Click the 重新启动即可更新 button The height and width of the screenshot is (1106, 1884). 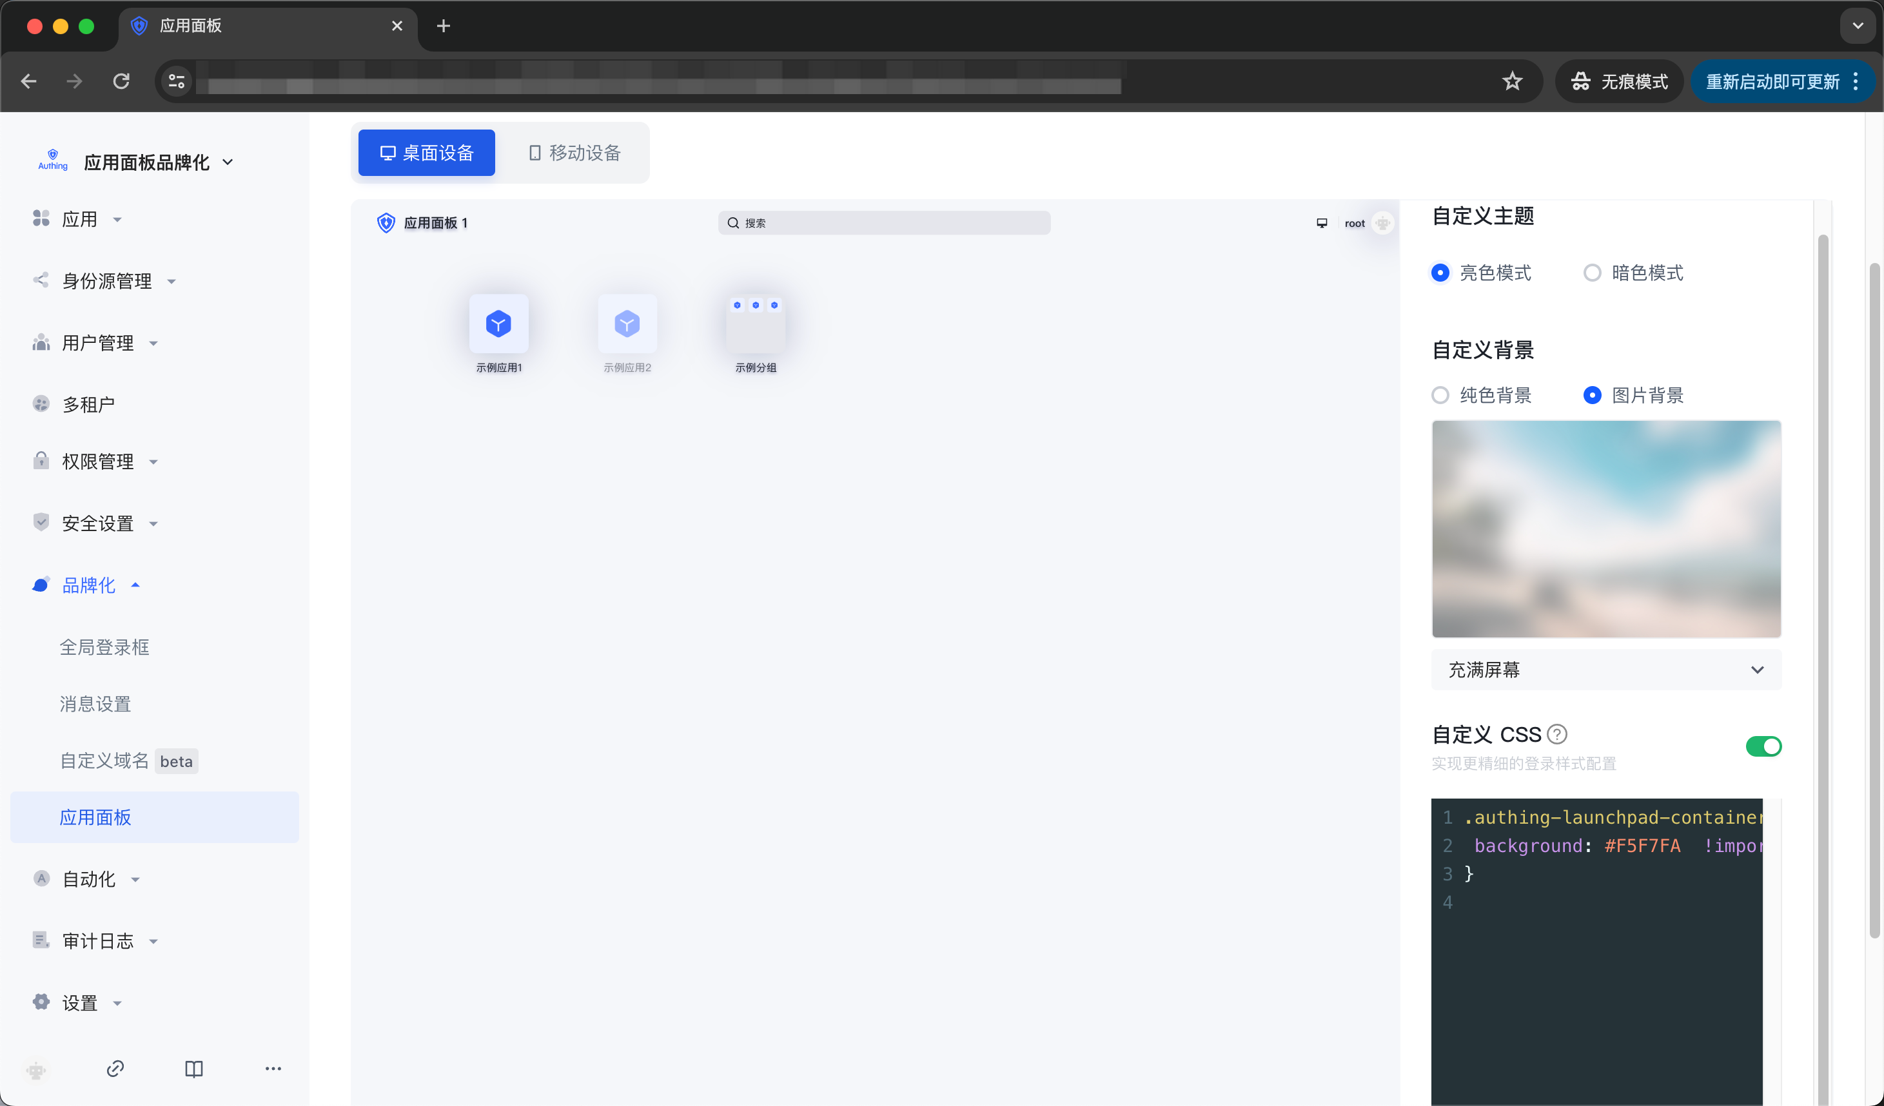[1772, 81]
